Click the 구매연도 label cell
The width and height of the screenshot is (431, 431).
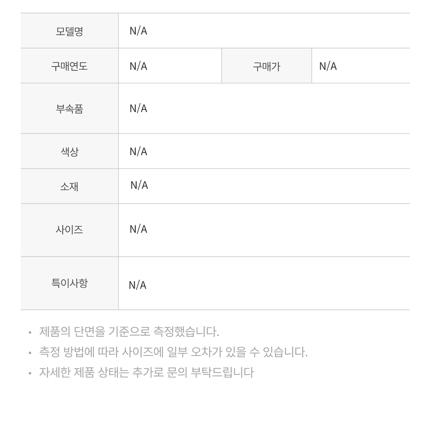pos(69,66)
